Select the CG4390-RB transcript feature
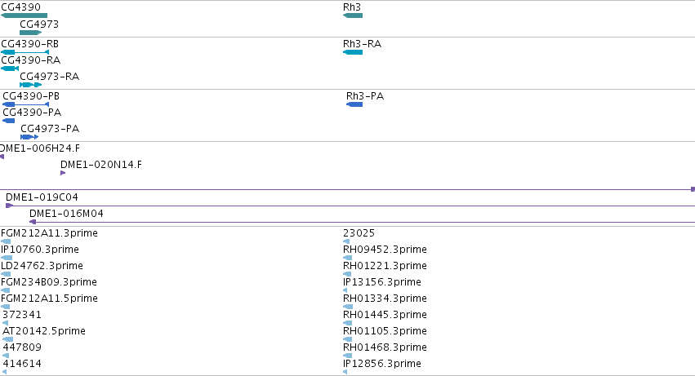 [25, 52]
